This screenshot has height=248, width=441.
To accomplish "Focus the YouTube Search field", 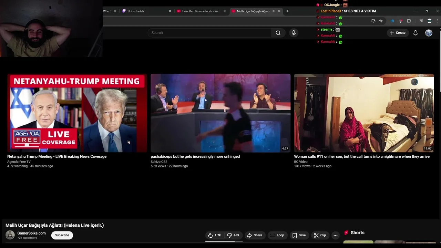I will click(x=209, y=33).
